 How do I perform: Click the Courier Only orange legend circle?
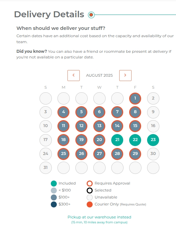90,204
